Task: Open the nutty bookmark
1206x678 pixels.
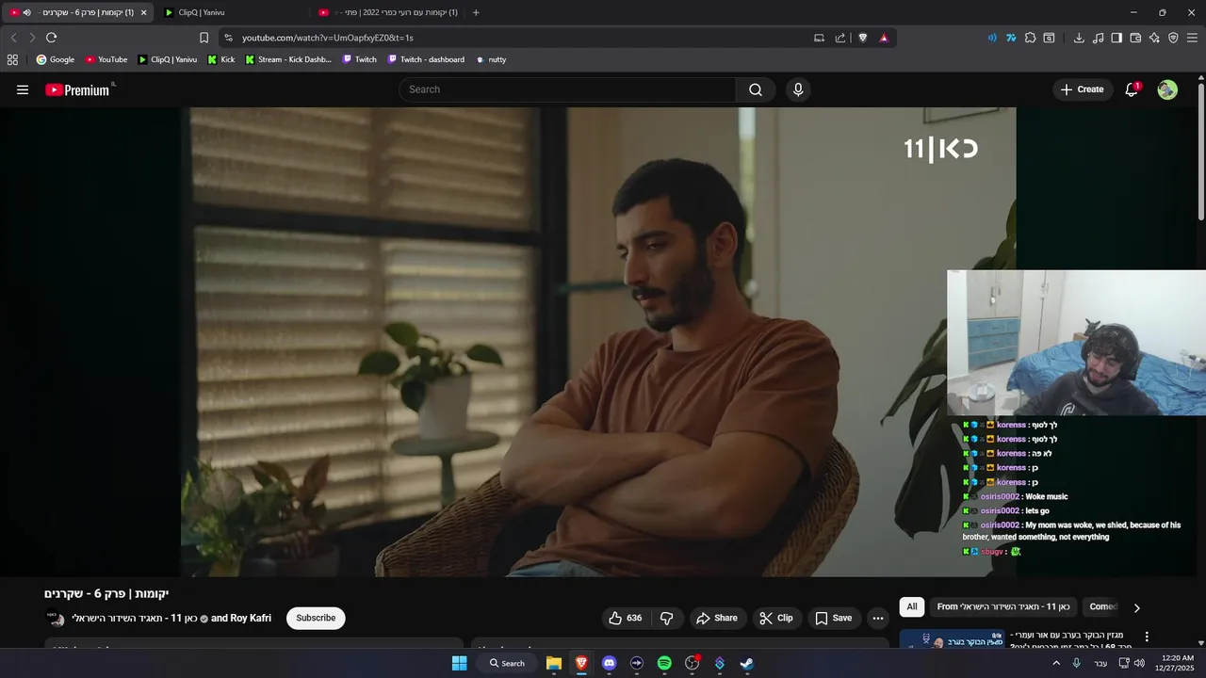Action: tap(491, 59)
